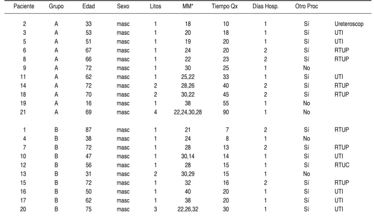374x216 pixels.
Task: Select the MM value 28,26
Action: [187, 86]
